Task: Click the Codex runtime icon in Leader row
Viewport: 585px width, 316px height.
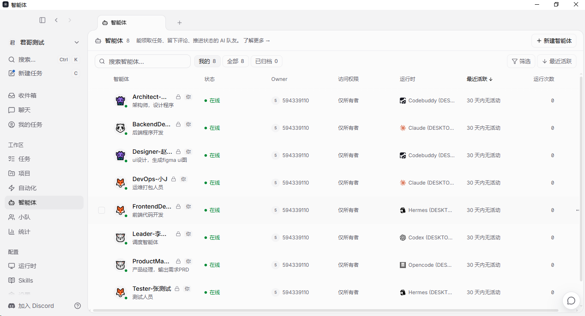Action: pos(403,238)
